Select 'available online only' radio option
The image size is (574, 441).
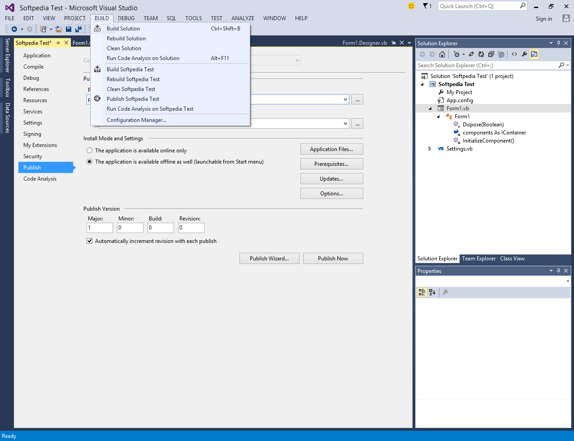[x=90, y=151]
